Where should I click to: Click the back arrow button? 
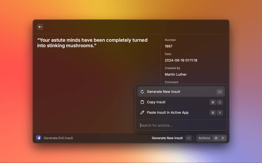tap(40, 27)
